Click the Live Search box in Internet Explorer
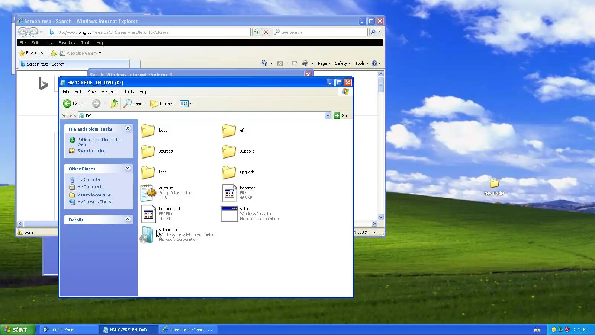595x335 pixels. click(x=320, y=32)
